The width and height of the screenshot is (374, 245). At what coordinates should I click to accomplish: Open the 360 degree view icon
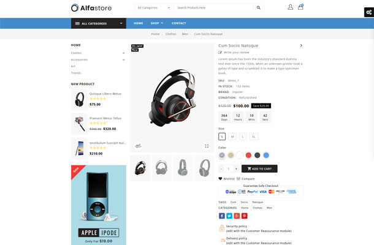pyautogui.click(x=138, y=146)
